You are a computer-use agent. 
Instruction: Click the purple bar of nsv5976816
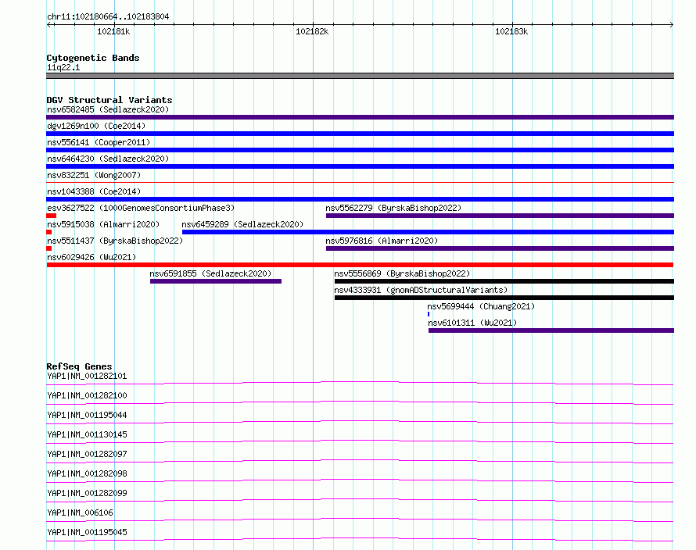click(x=500, y=248)
